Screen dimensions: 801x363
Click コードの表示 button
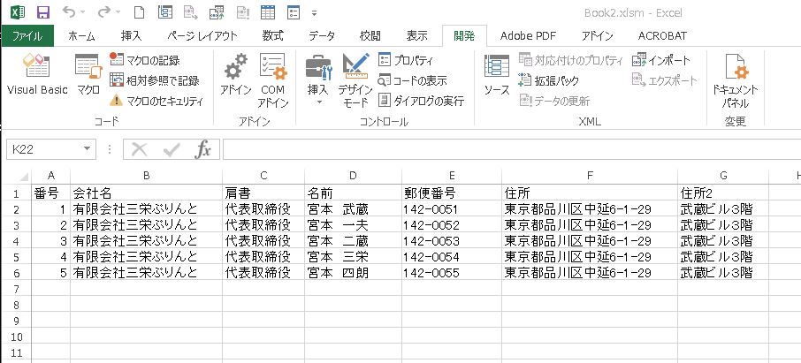[x=412, y=80]
